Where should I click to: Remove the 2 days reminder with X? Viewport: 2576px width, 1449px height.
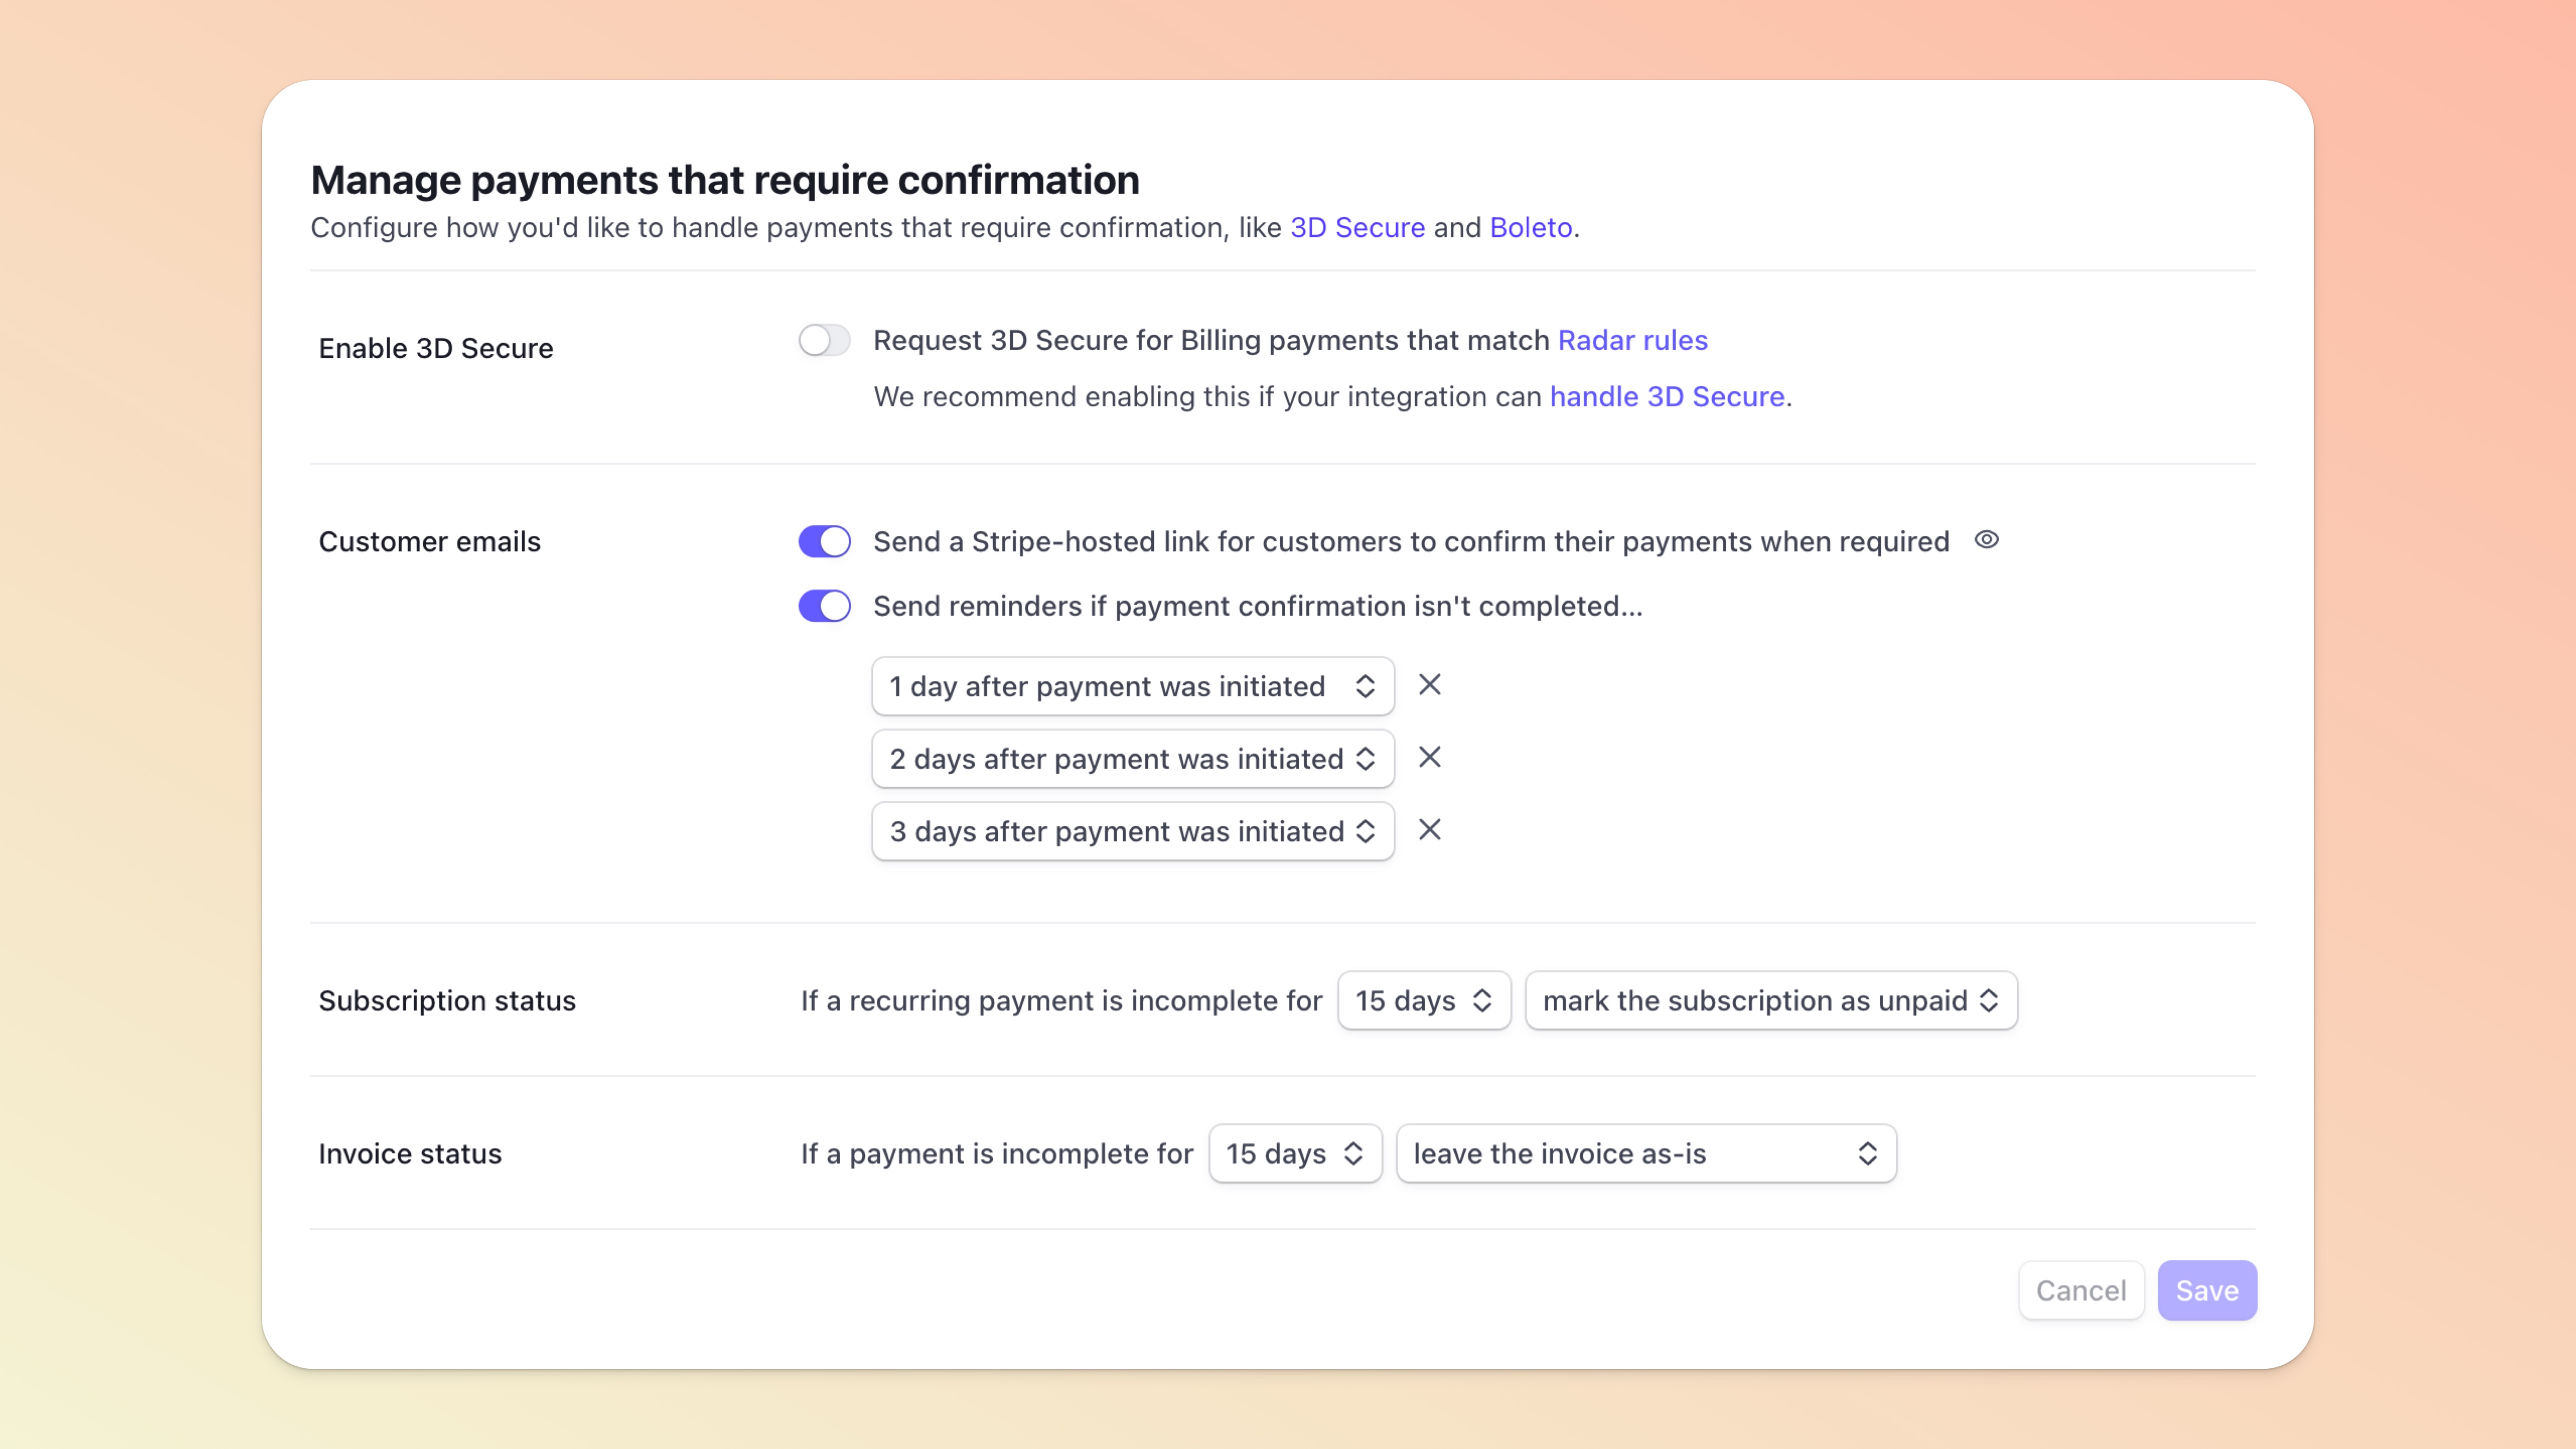click(1430, 758)
